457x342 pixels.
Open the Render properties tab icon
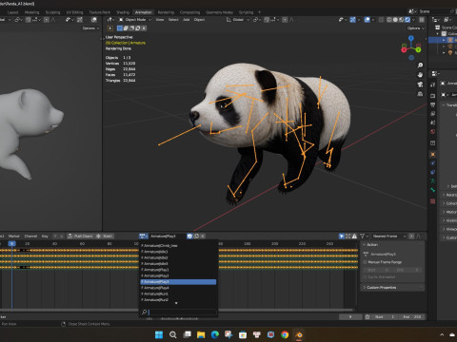coord(433,96)
